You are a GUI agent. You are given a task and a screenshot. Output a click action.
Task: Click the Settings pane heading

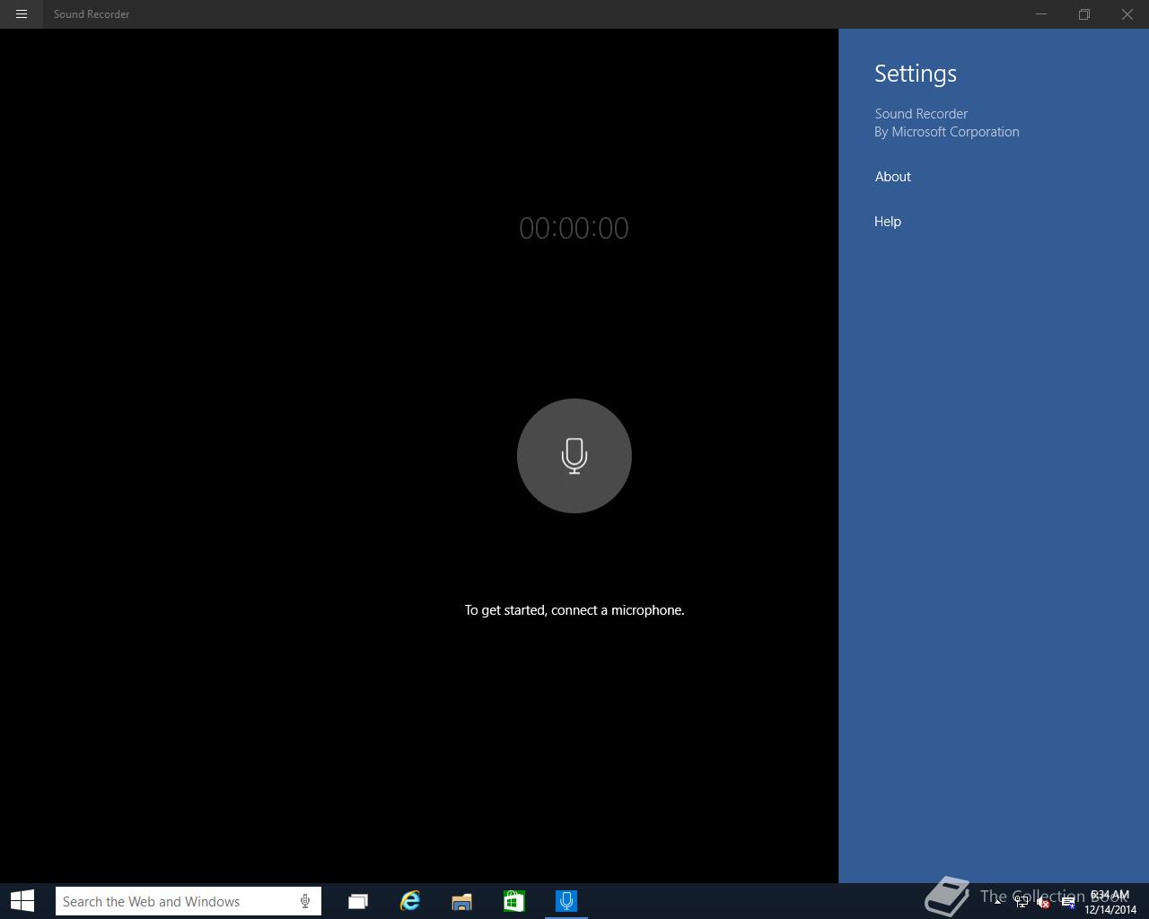coord(916,74)
